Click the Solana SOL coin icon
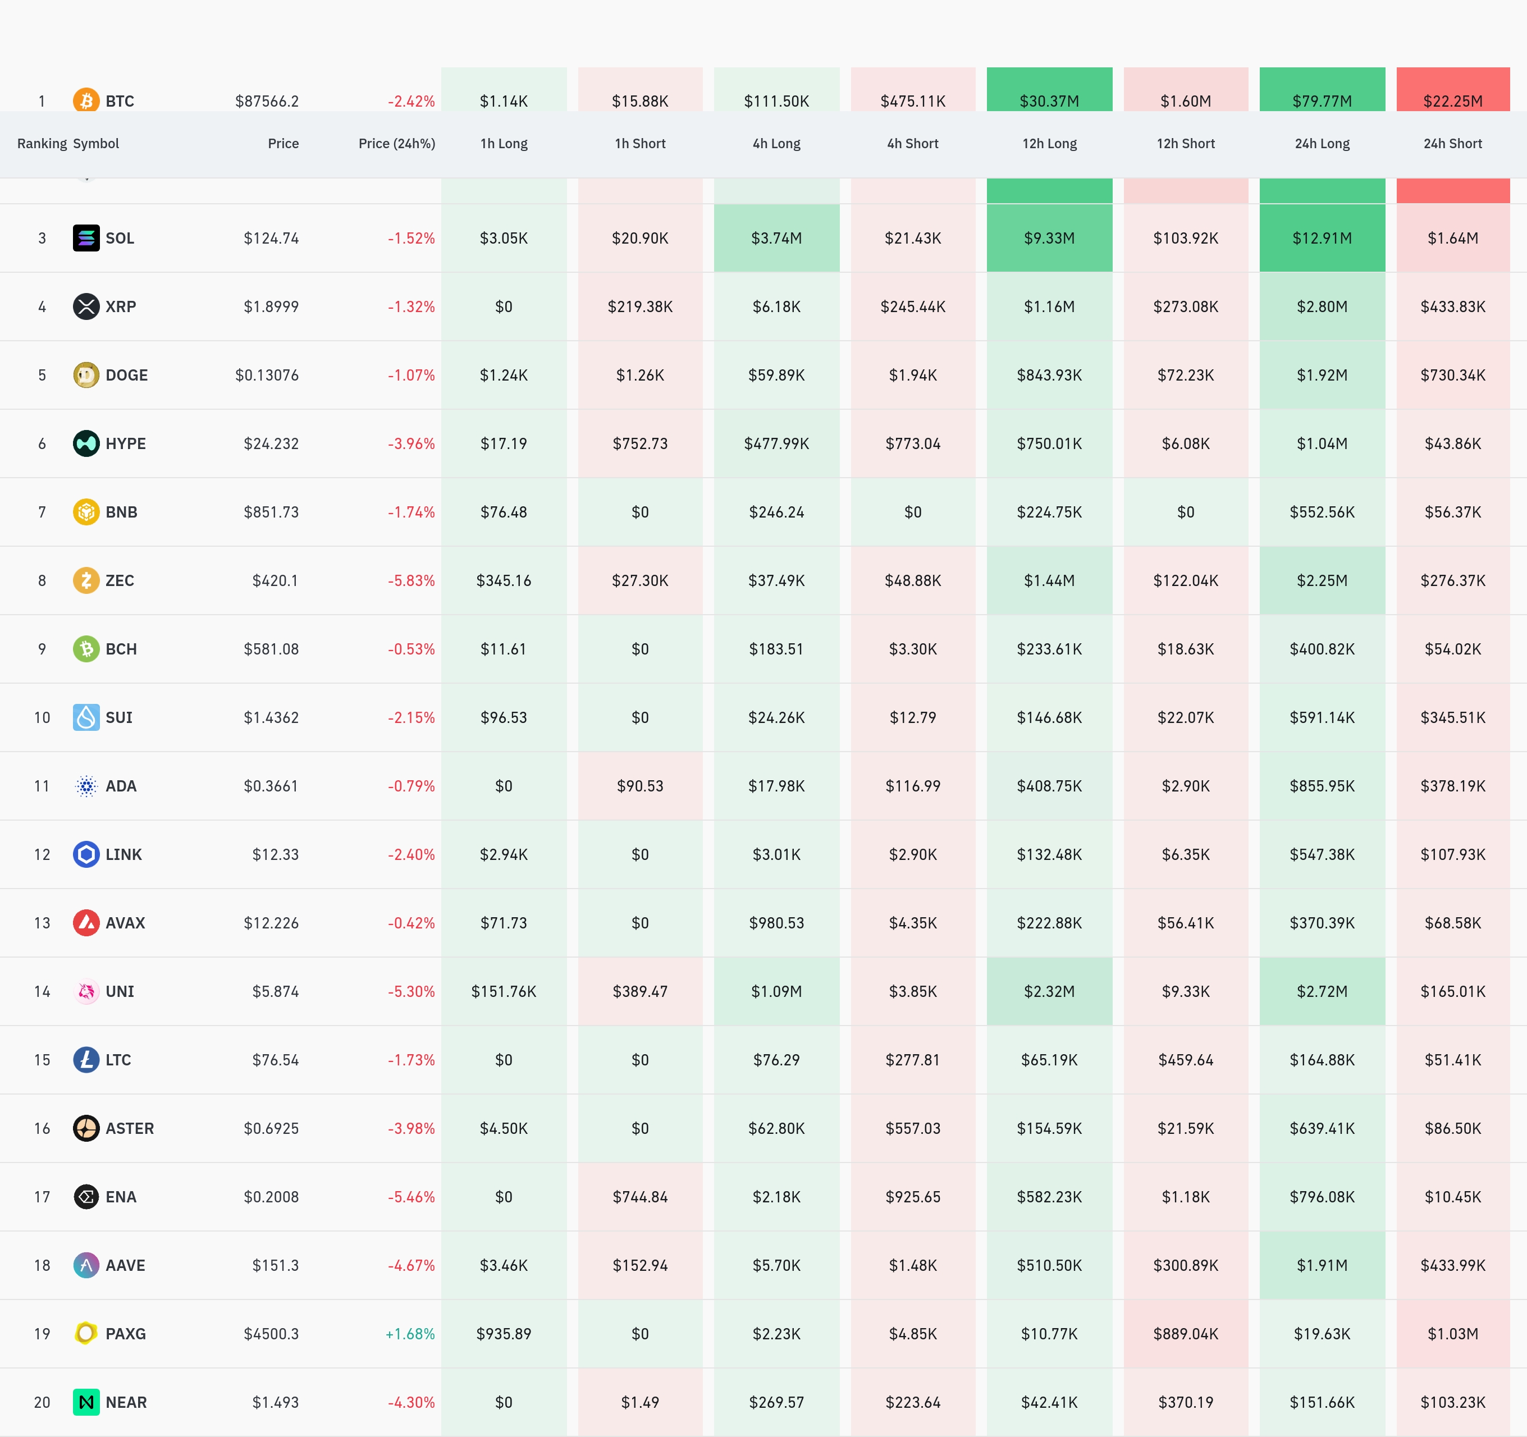Image resolution: width=1527 pixels, height=1437 pixels. coord(86,238)
